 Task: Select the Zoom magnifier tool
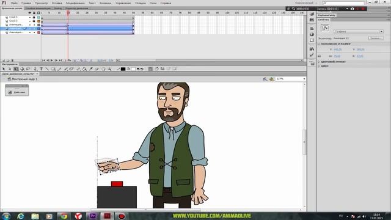click(109, 69)
